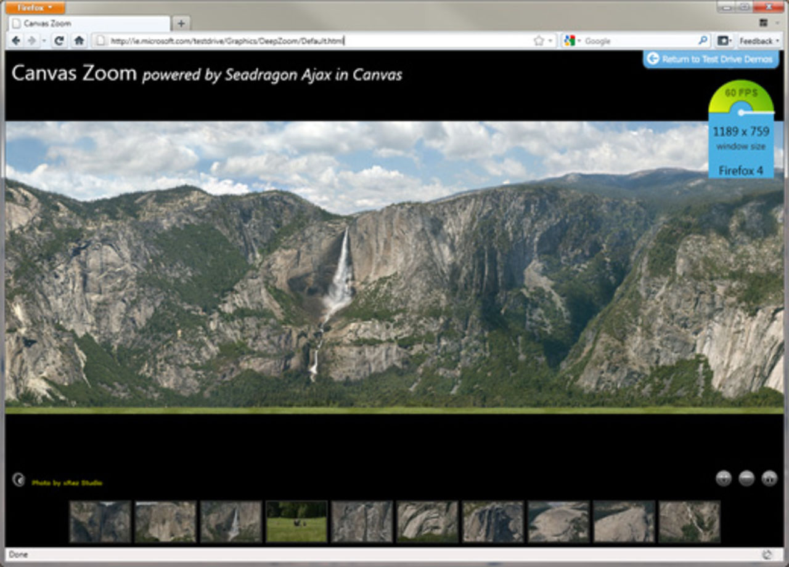Click the Creative Commons info icon
The width and height of the screenshot is (789, 567).
(x=18, y=480)
